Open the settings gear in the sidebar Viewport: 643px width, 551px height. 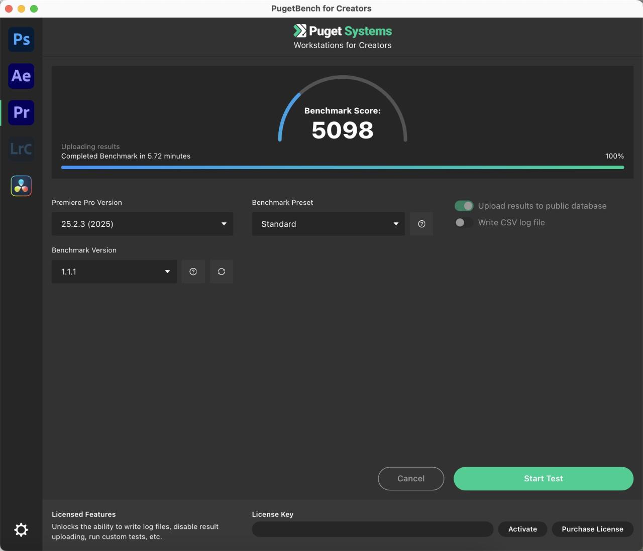click(x=21, y=530)
